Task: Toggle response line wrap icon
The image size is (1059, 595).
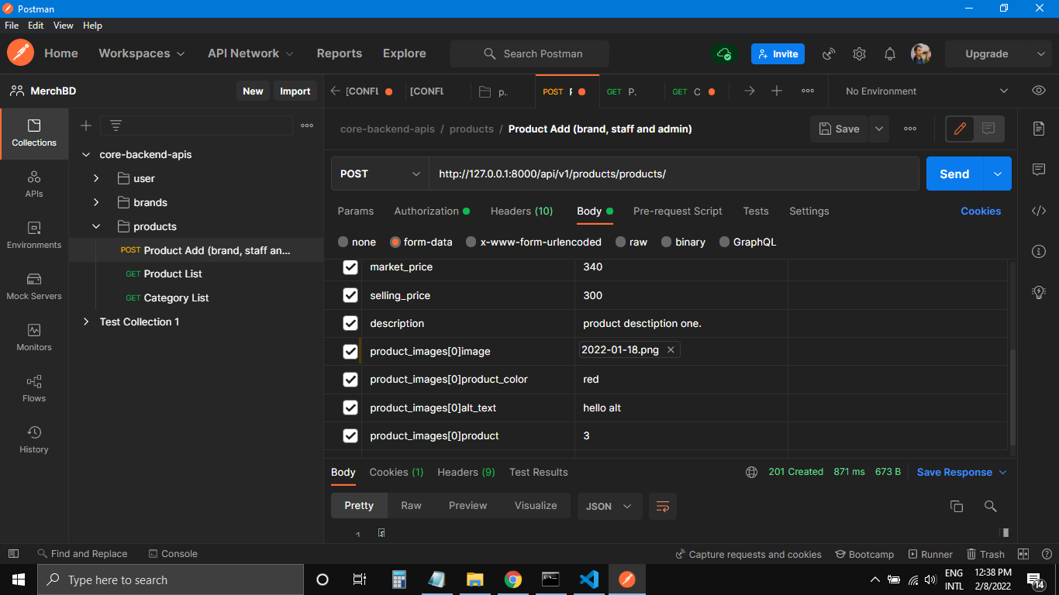Action: pos(663,506)
